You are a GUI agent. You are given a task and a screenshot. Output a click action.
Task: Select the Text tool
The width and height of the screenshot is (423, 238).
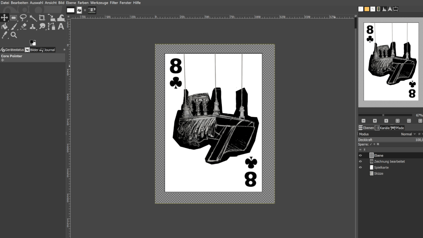61,26
